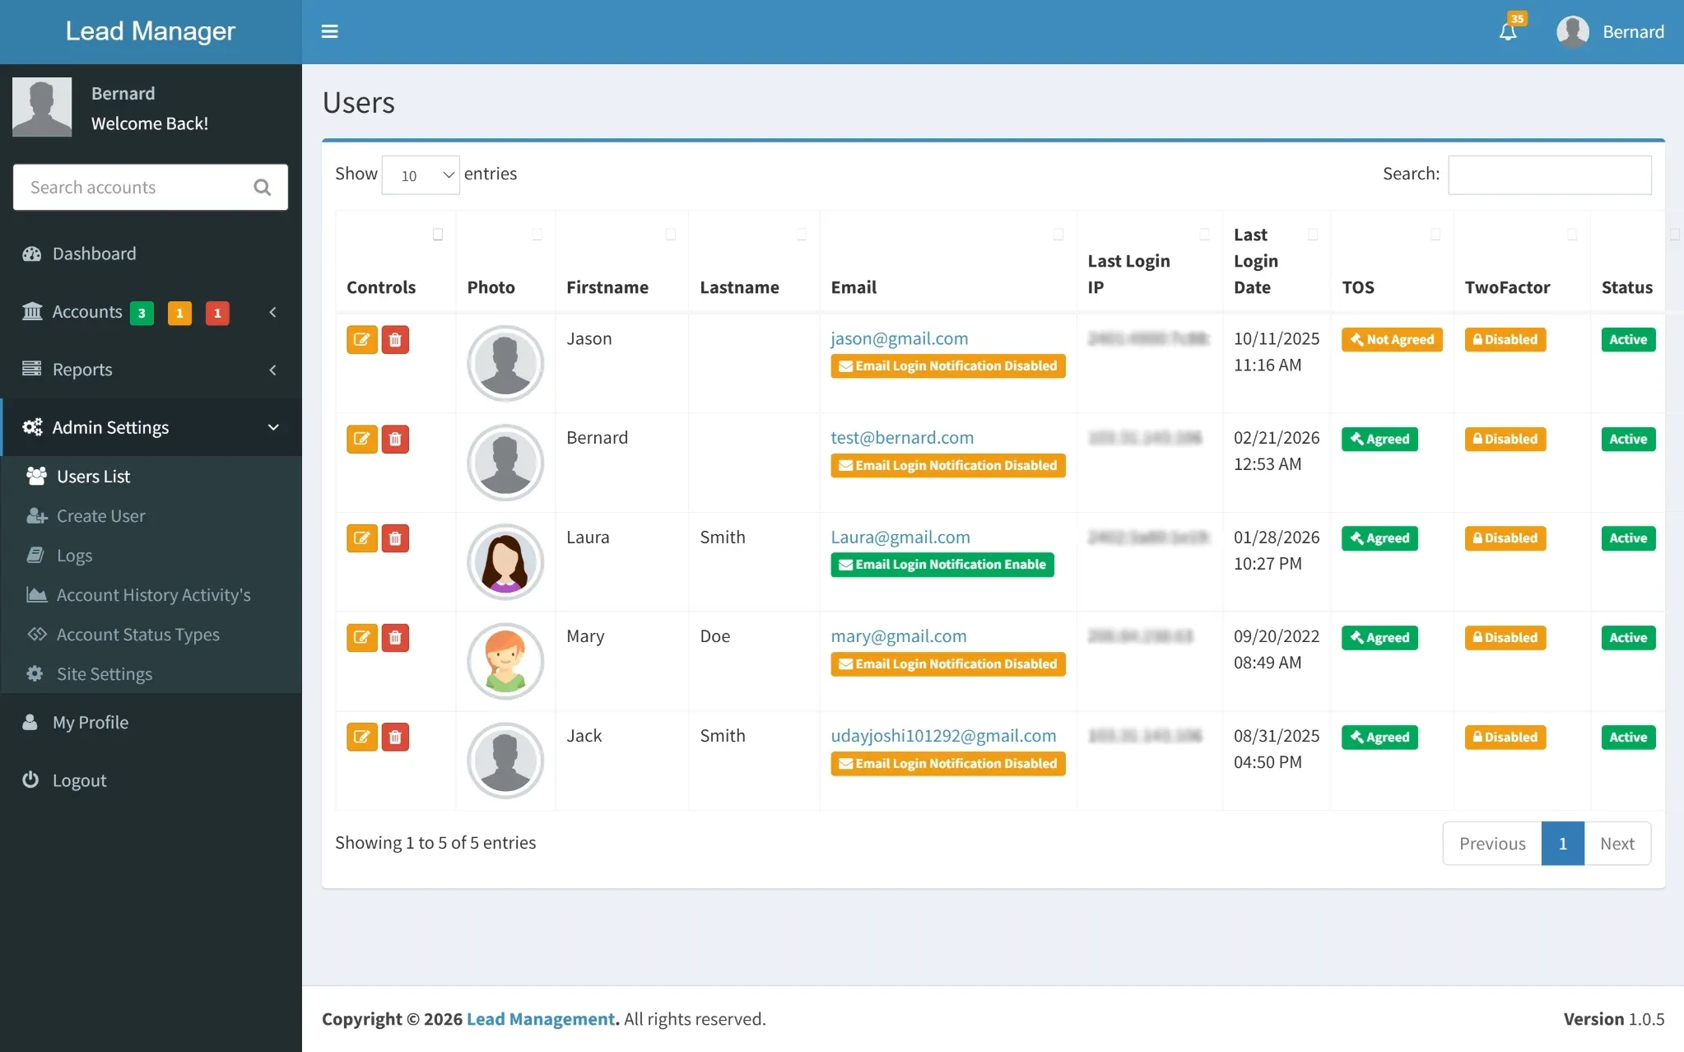Click Laura's Email Login Notification Enable badge
This screenshot has width=1684, height=1052.
[942, 565]
